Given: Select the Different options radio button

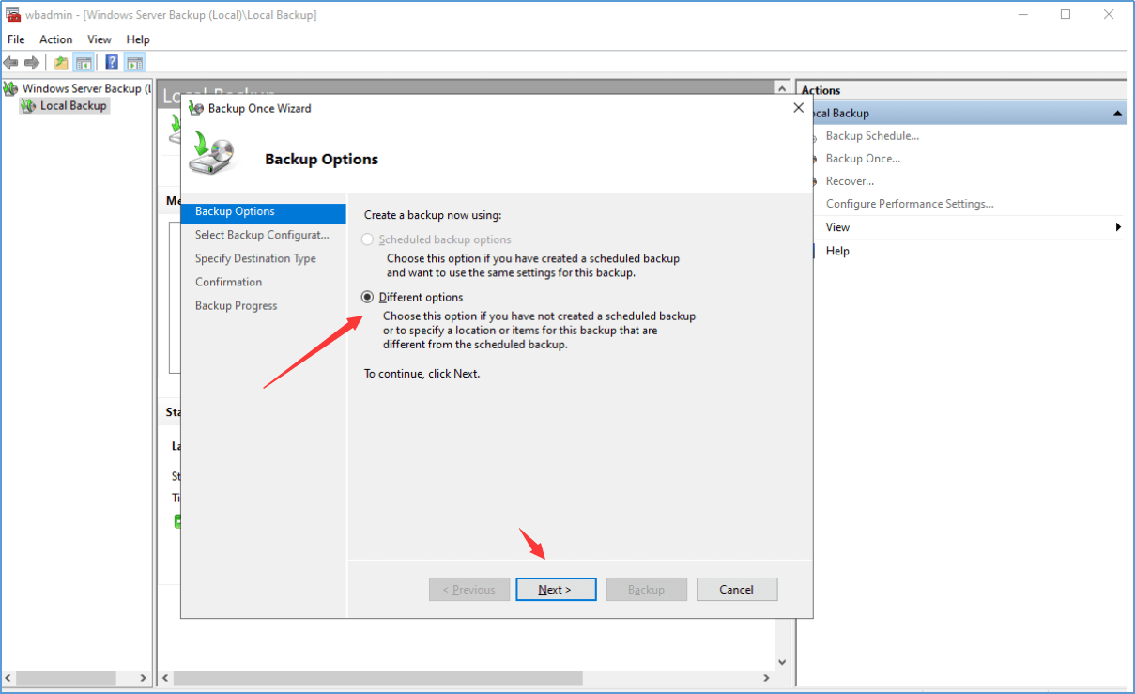Looking at the screenshot, I should tap(368, 297).
